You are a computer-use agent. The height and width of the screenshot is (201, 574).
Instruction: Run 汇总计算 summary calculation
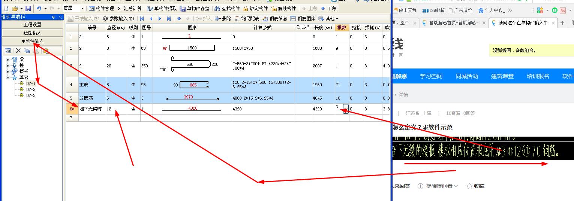(129, 8)
